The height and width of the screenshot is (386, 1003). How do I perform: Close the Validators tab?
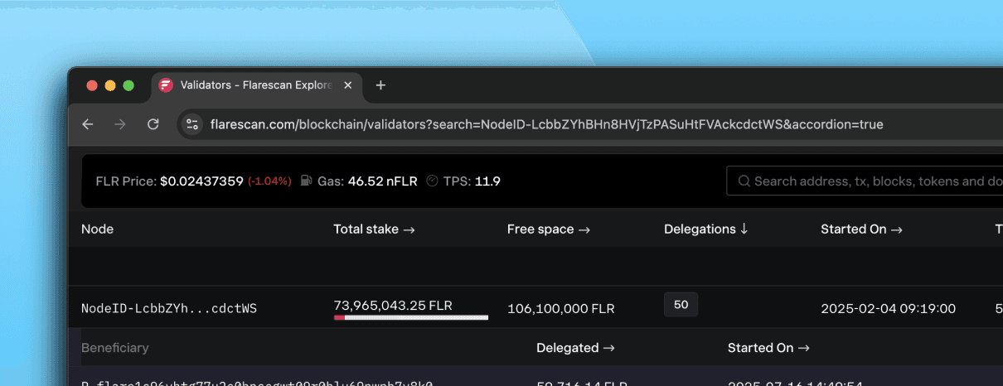pyautogui.click(x=348, y=85)
